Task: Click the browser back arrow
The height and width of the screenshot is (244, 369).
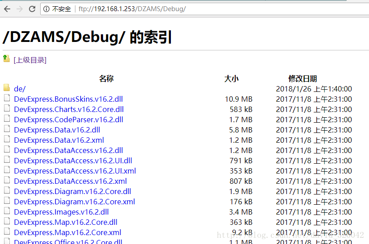Action: click(x=7, y=9)
